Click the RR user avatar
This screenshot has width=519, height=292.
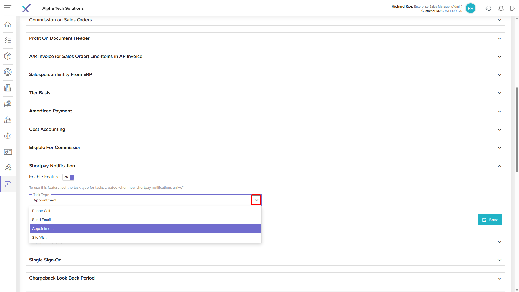[x=470, y=8]
